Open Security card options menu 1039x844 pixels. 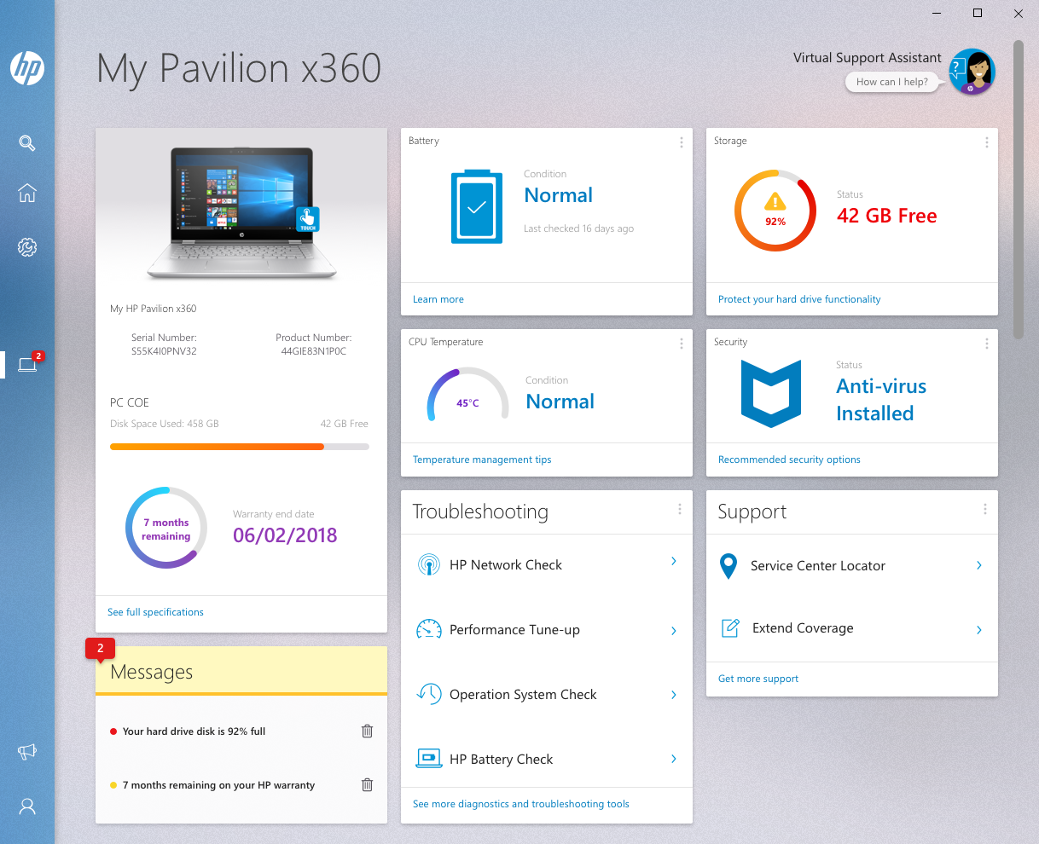pyautogui.click(x=986, y=344)
